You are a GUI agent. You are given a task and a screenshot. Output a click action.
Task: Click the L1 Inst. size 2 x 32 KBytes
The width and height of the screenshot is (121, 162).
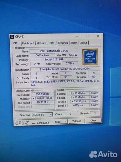click(x=78, y=97)
